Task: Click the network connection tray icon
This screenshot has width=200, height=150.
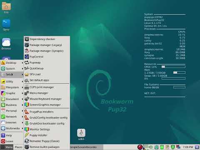Action: point(178,147)
